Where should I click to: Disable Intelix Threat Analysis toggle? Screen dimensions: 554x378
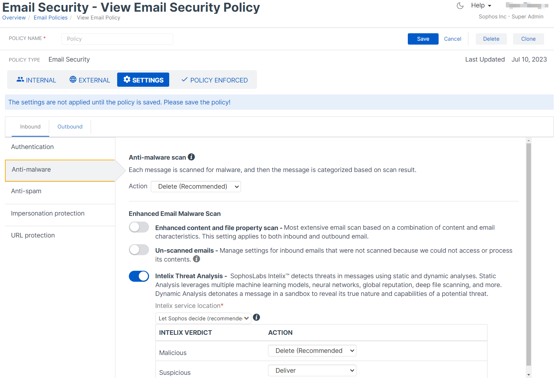click(139, 276)
